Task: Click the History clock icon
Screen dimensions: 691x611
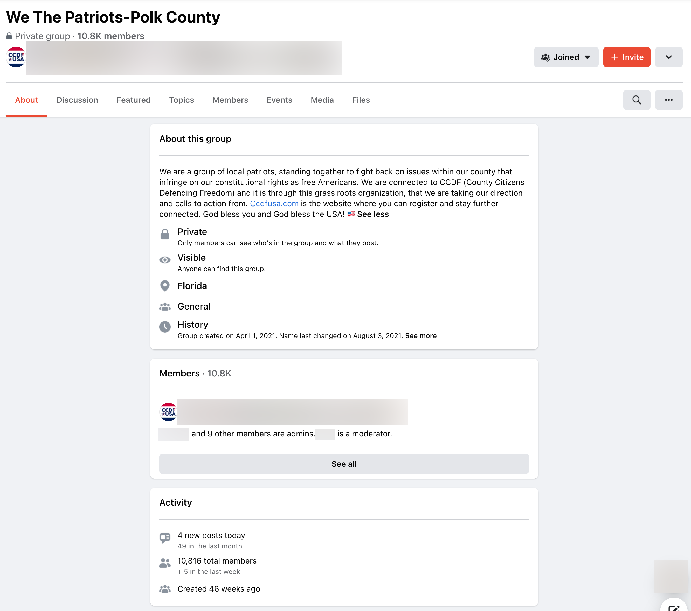Action: (x=165, y=327)
